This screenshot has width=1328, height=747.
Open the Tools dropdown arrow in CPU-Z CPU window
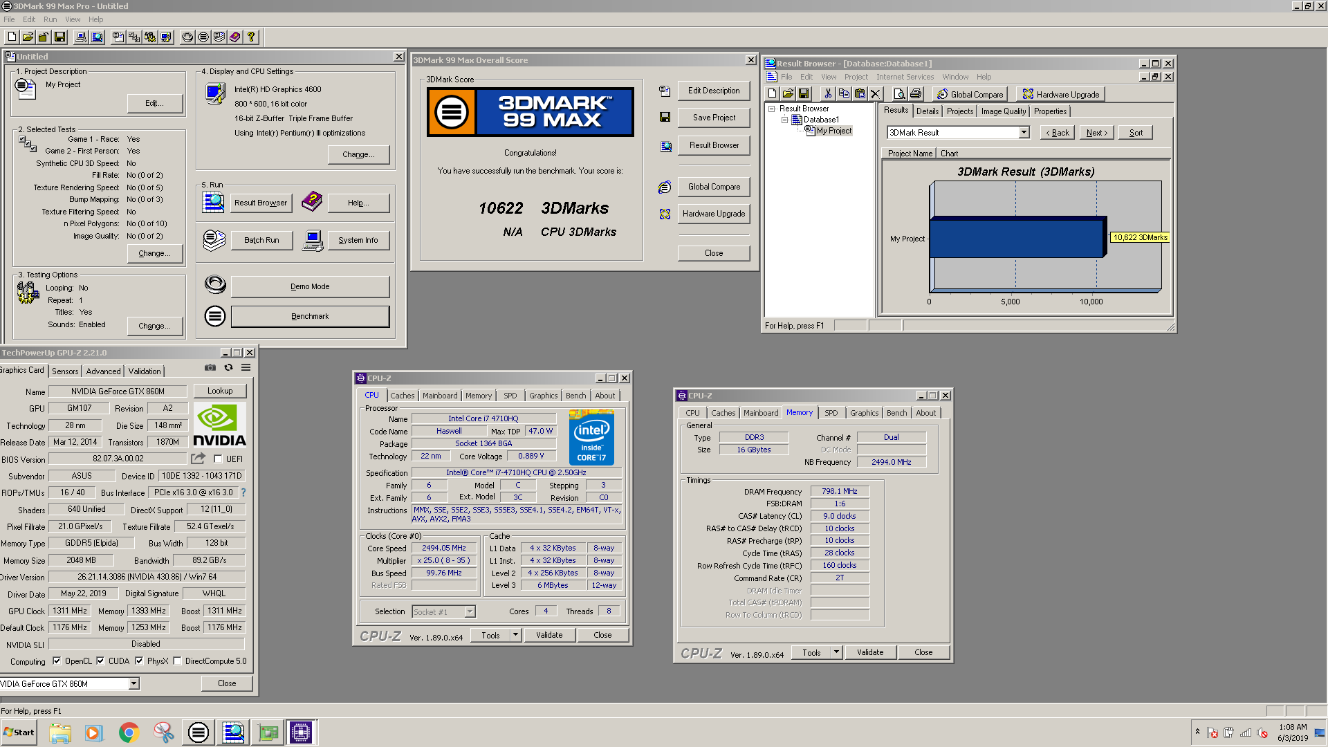pos(515,635)
